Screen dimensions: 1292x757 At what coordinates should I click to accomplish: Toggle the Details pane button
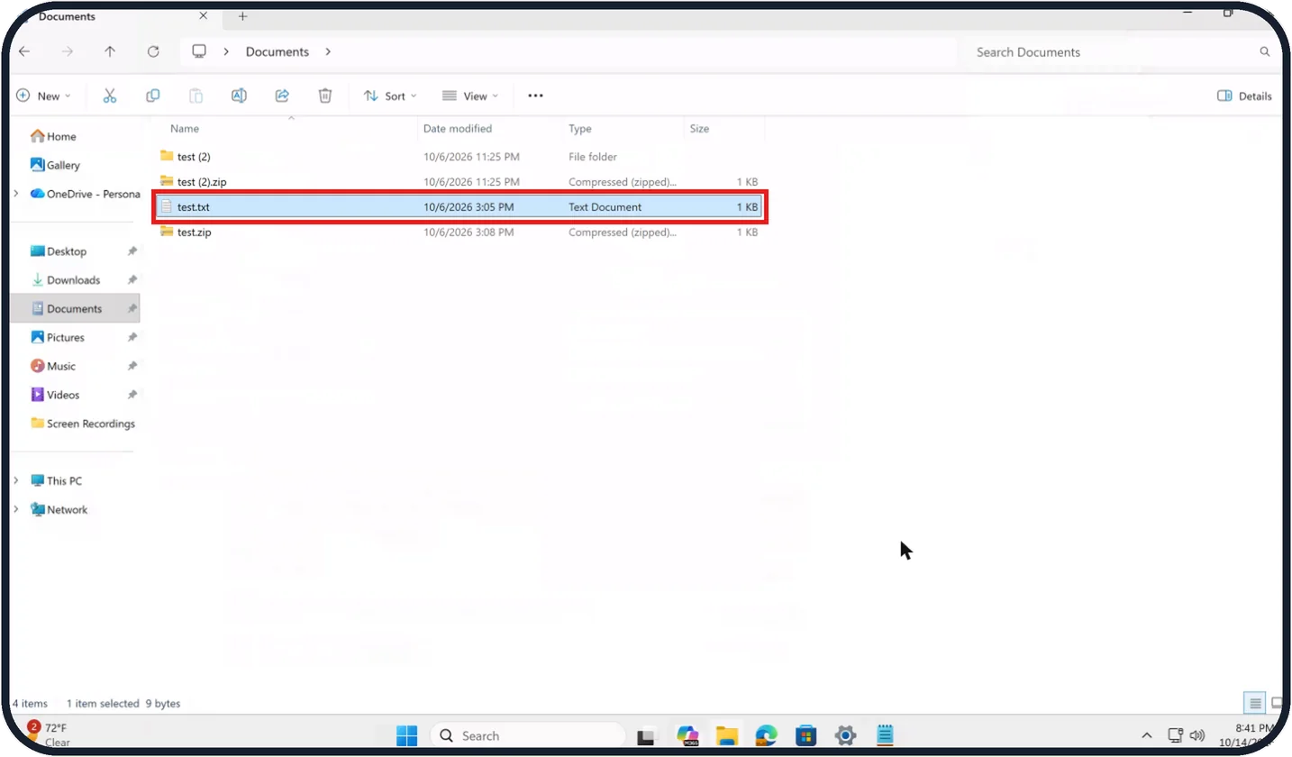[x=1244, y=96]
